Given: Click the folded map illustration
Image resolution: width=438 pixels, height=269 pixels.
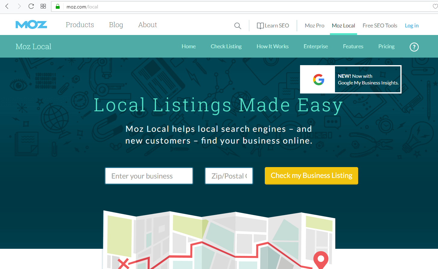Looking at the screenshot, I should 219,240.
